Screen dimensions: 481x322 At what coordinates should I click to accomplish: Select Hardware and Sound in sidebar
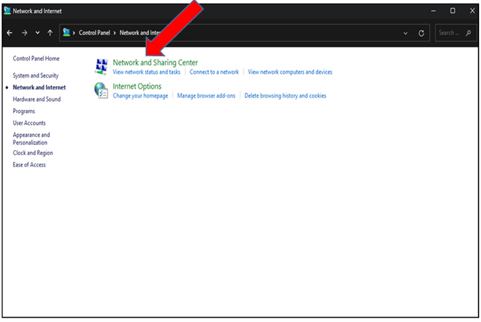(37, 99)
